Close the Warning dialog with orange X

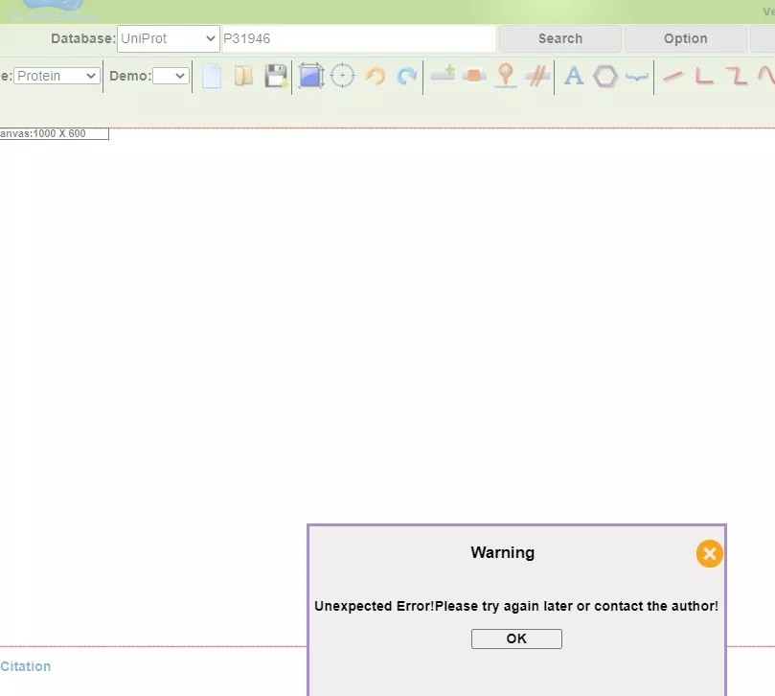tap(709, 553)
